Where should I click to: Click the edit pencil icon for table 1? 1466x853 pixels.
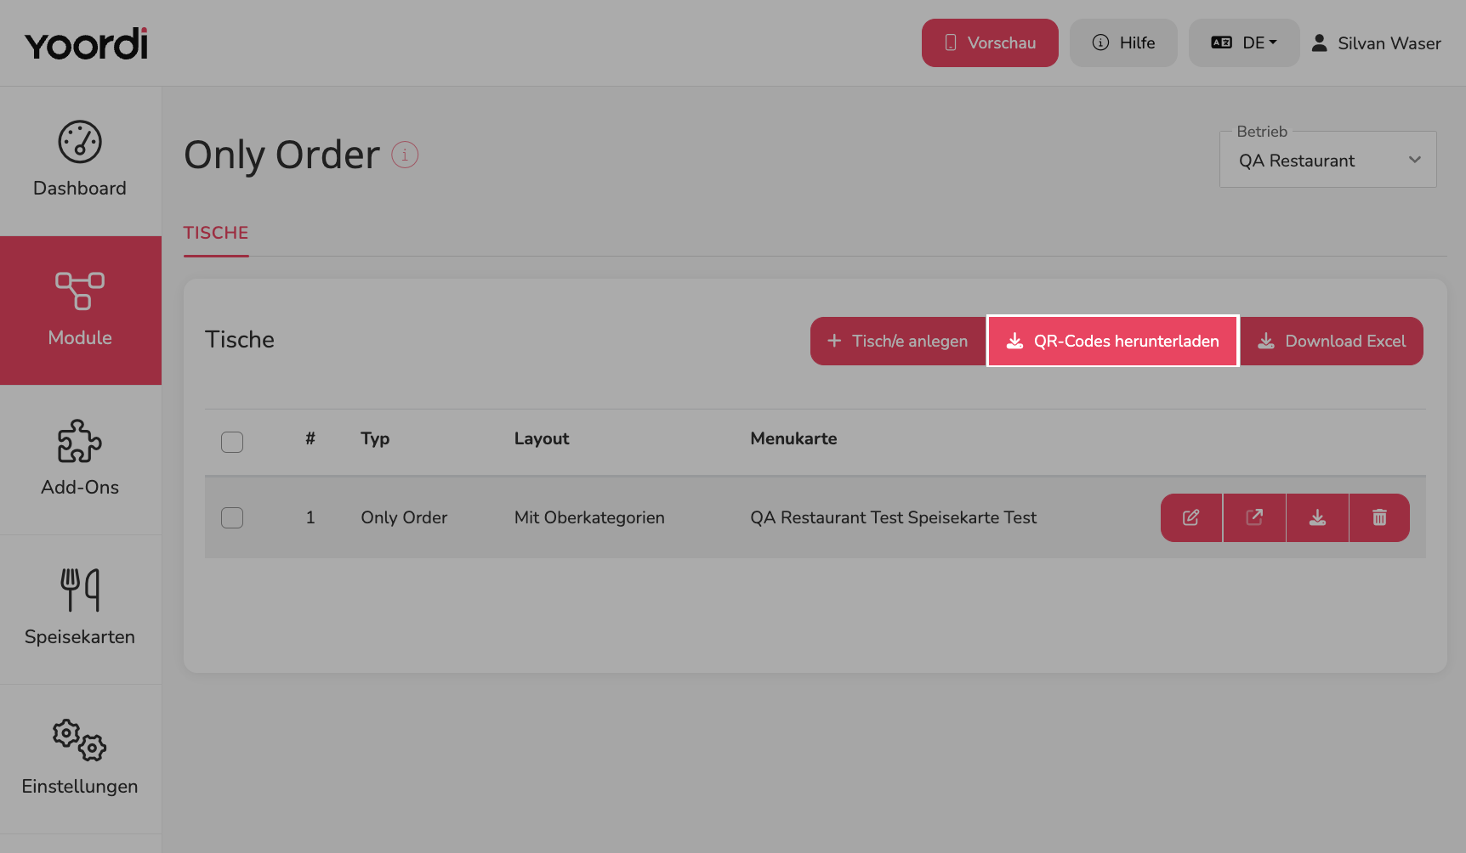pos(1191,517)
